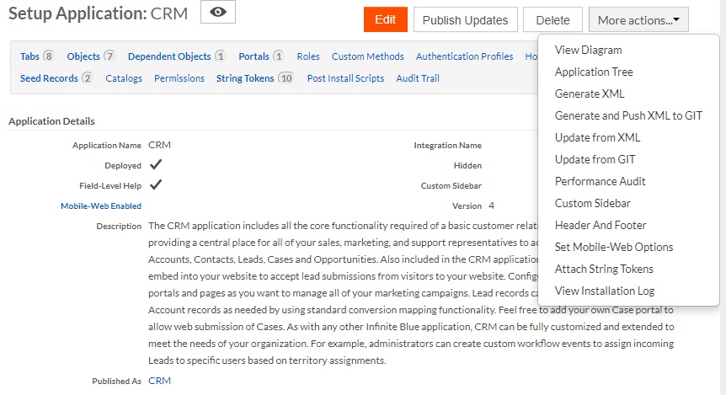Select Header And Footer option

601,225
